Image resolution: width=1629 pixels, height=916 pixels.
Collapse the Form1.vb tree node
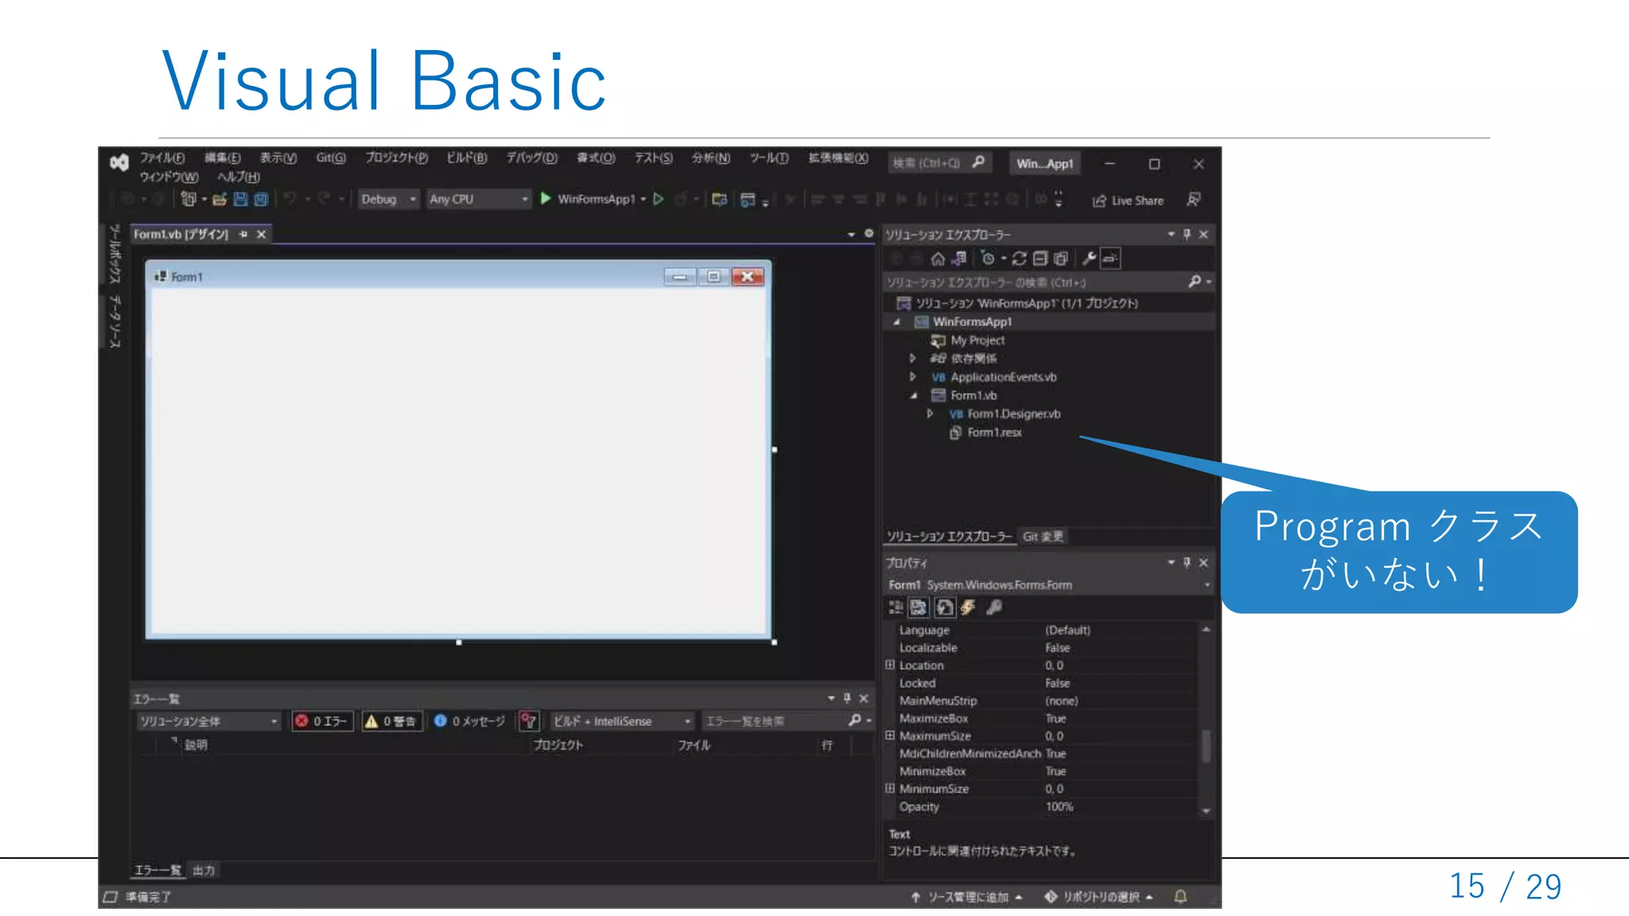[914, 395]
